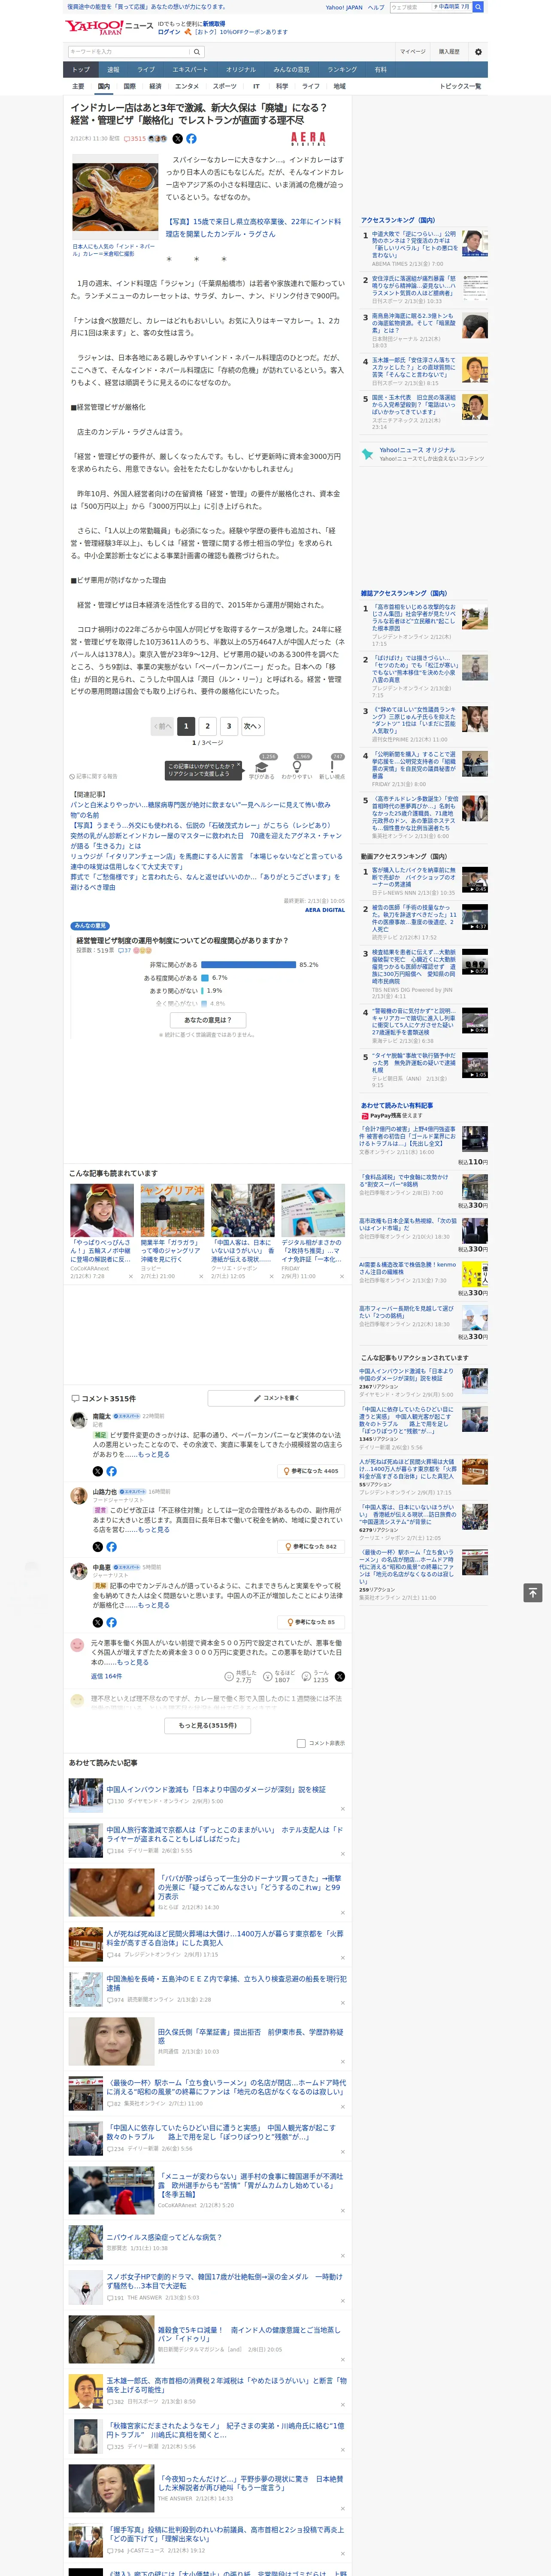The image size is (551, 2576).
Task: Go to page 2 of the article
Action: tap(208, 726)
